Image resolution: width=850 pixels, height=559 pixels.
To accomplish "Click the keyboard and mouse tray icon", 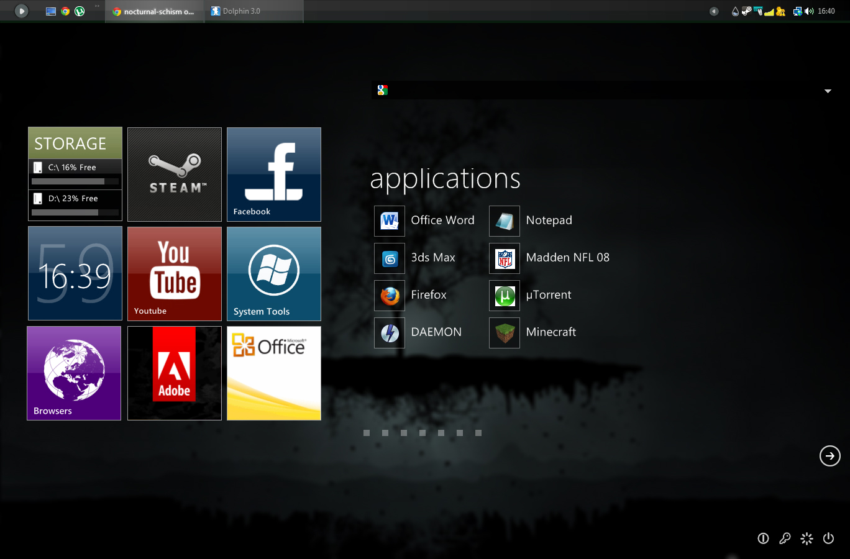I will coord(758,11).
